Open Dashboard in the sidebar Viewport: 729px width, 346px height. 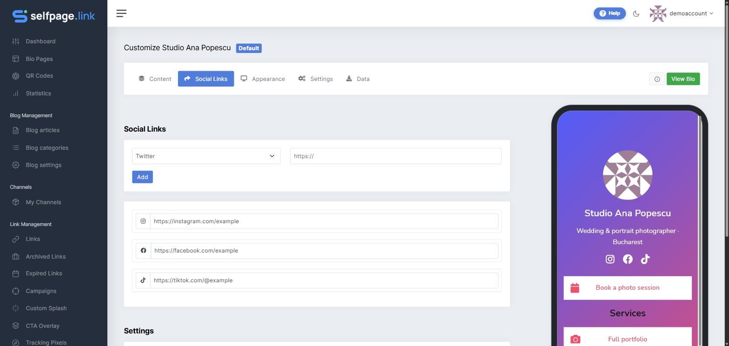40,41
